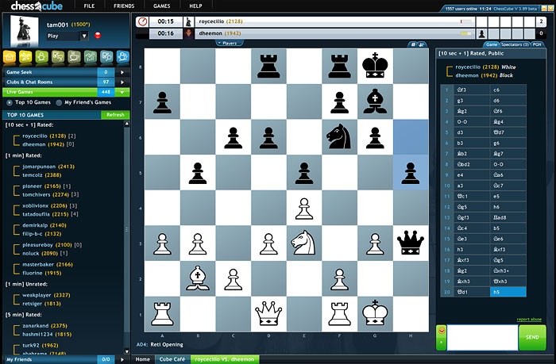Viewport: 556px width, 364px height.
Task: Click the board layout icon above board corner
Action: pyautogui.click(x=413, y=44)
